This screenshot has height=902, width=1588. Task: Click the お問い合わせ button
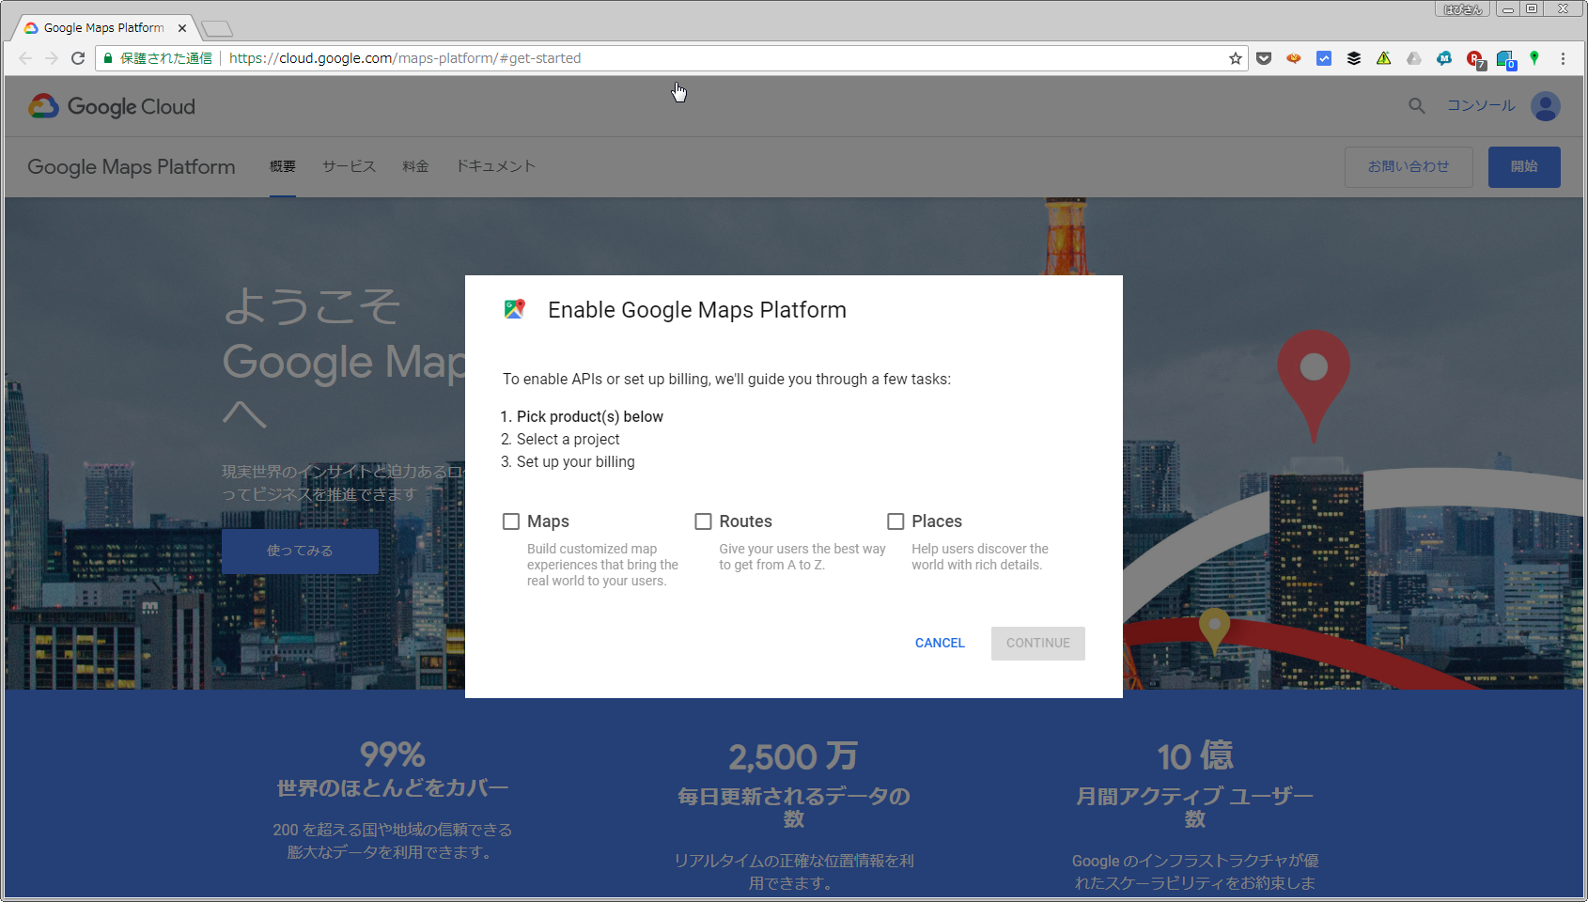1409,167
